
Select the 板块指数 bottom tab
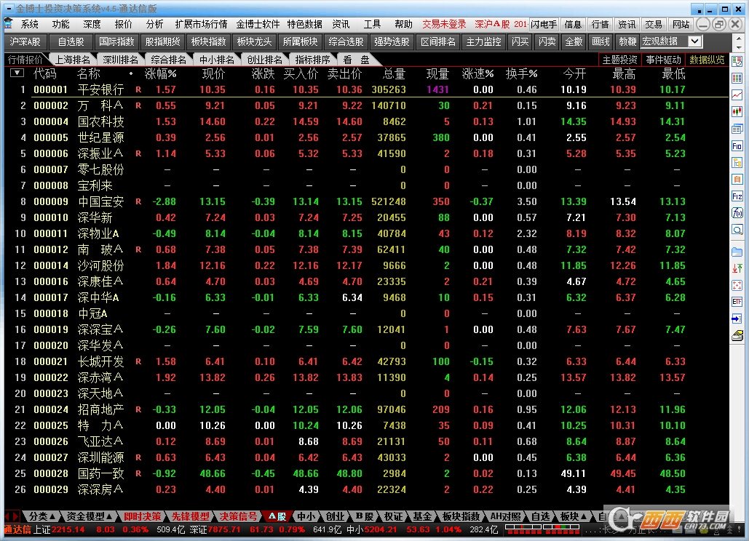point(461,516)
